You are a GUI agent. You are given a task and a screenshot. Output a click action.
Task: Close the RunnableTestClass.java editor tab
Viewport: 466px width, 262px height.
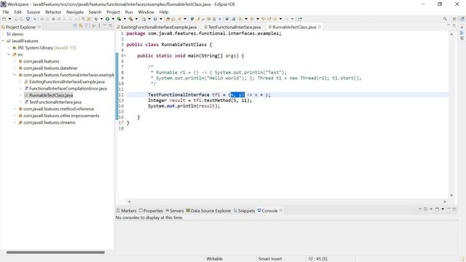click(x=320, y=27)
